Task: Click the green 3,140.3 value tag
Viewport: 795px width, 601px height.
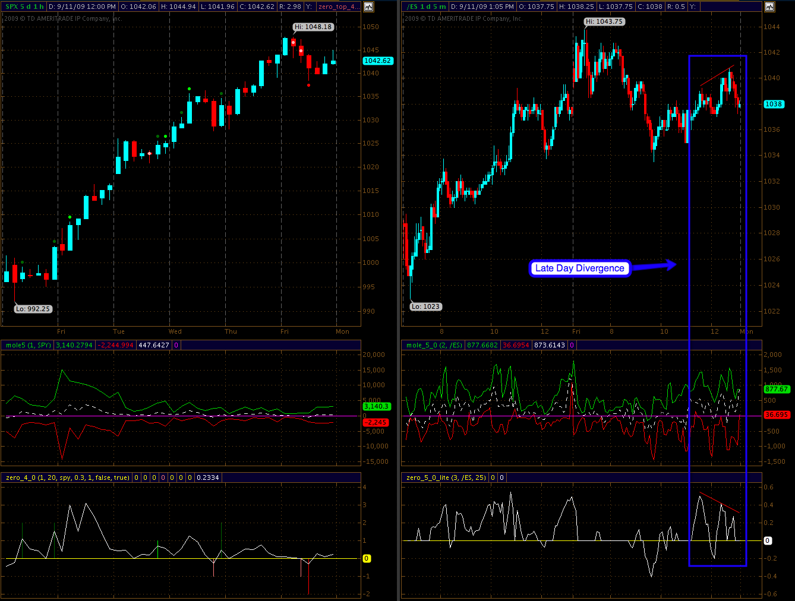Action: 376,406
